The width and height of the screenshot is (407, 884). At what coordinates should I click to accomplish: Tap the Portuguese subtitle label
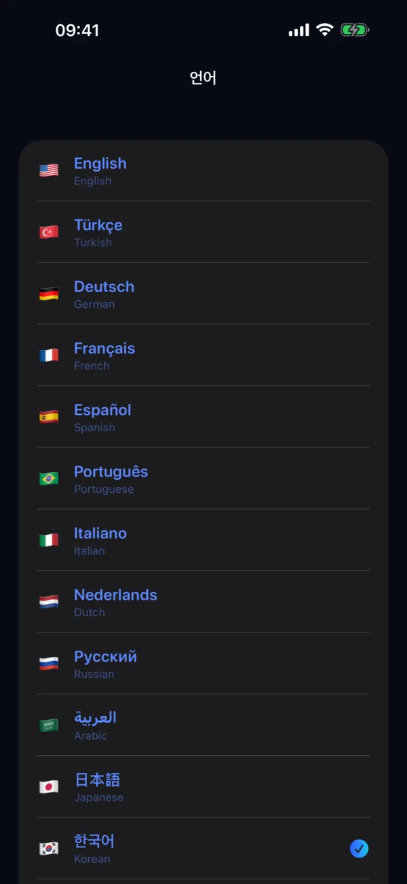(104, 489)
